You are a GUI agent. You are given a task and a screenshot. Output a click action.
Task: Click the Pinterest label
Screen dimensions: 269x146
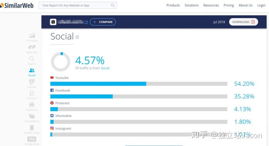[62, 103]
